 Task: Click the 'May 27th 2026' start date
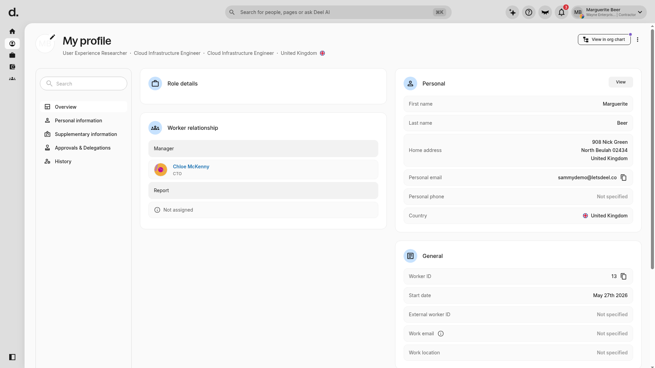(x=610, y=295)
